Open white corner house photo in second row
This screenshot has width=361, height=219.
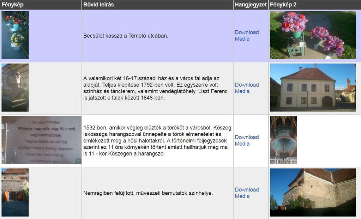(313, 88)
